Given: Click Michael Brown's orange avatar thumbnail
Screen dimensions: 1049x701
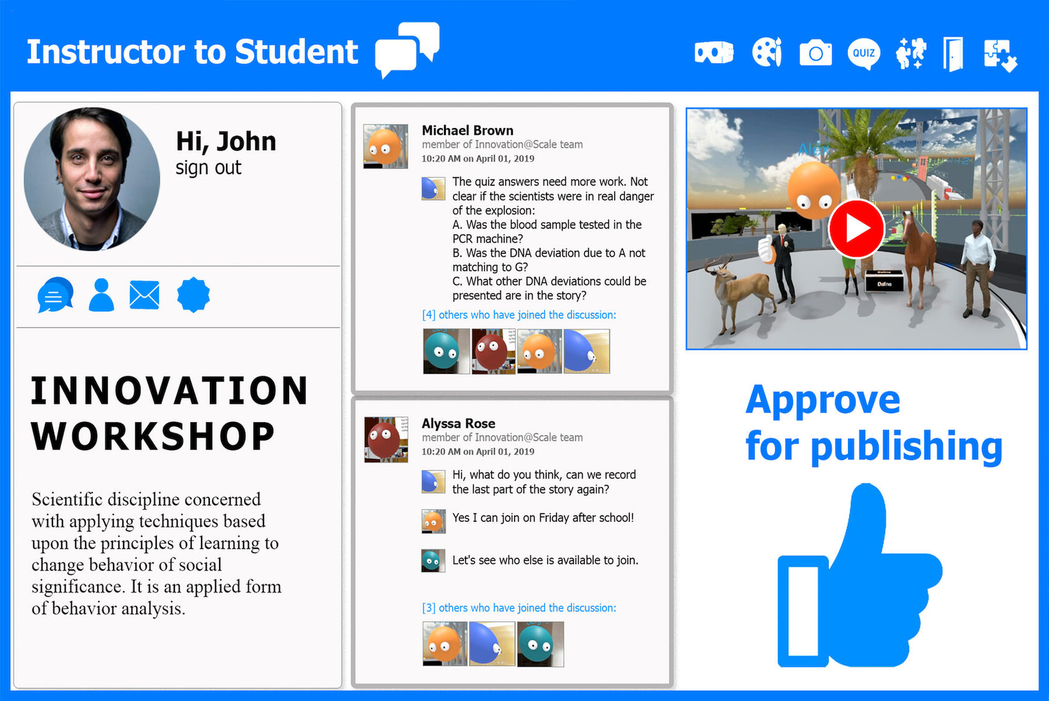Looking at the screenshot, I should click(x=385, y=147).
